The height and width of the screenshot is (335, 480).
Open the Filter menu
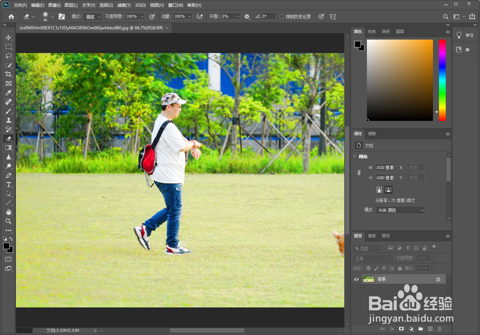click(124, 5)
